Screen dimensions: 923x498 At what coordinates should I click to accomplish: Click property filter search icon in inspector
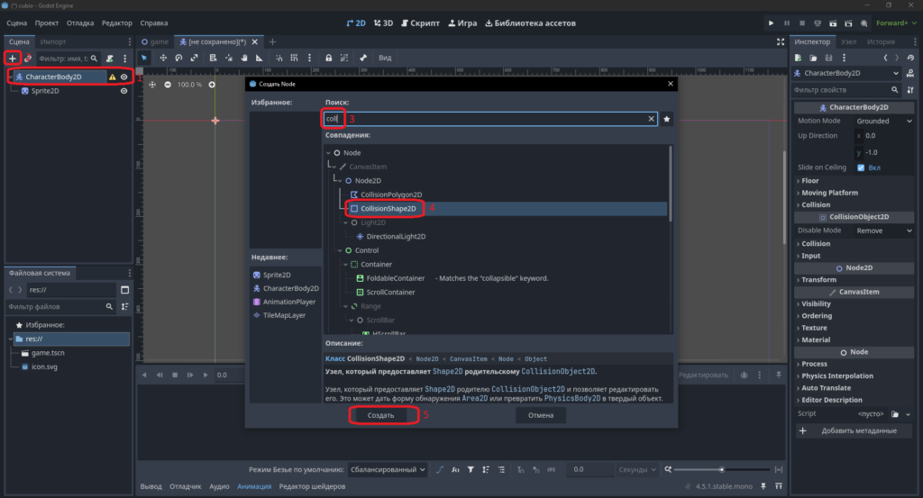[x=895, y=90]
